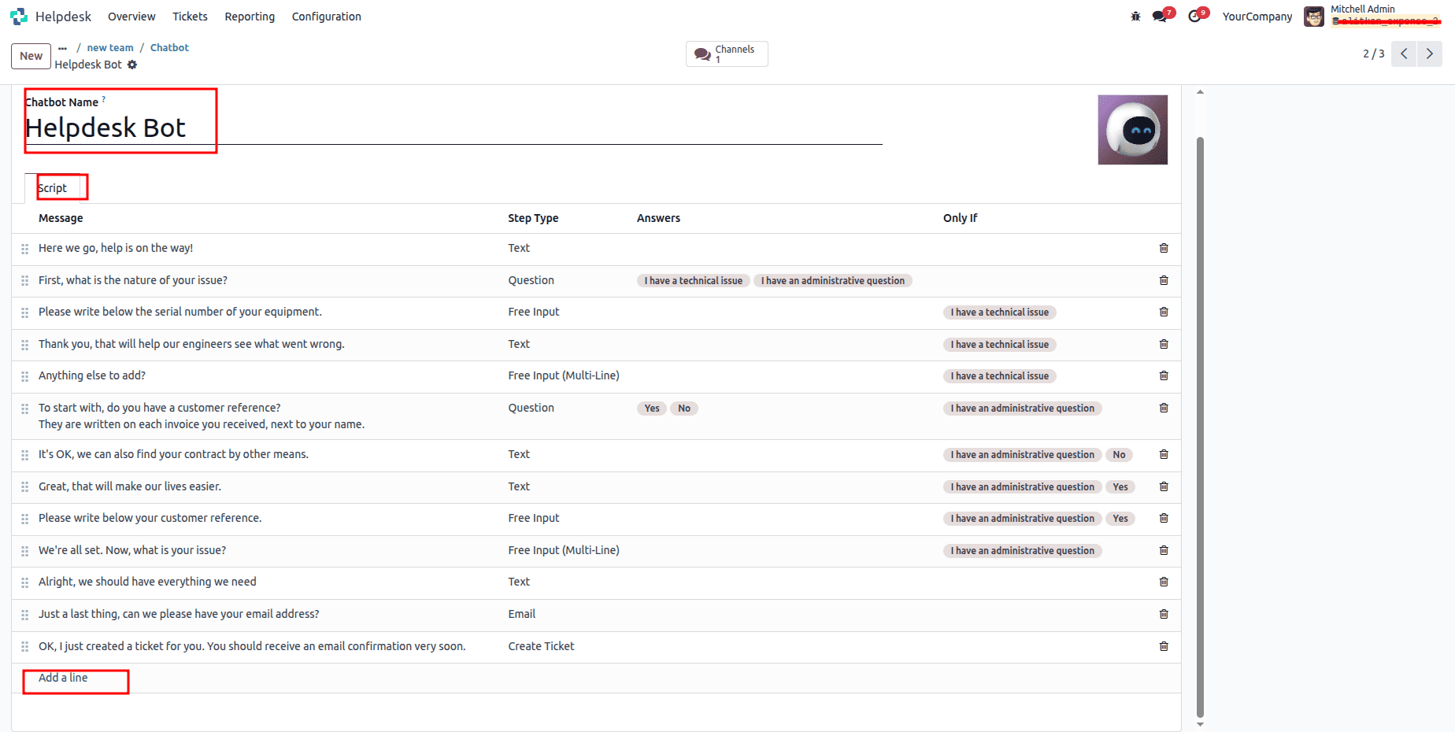This screenshot has width=1455, height=732.
Task: Advance to the next record with the right arrow
Action: coord(1430,54)
